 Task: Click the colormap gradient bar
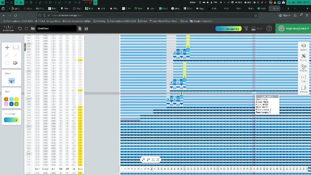pos(11,120)
